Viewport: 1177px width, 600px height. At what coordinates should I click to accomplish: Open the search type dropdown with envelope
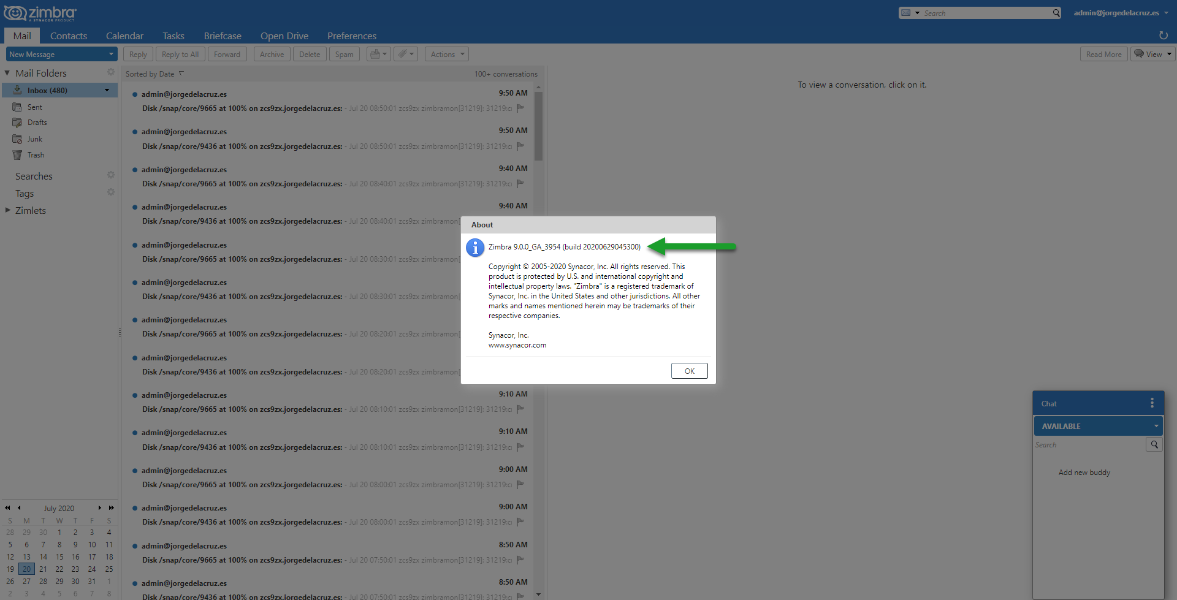coord(910,13)
